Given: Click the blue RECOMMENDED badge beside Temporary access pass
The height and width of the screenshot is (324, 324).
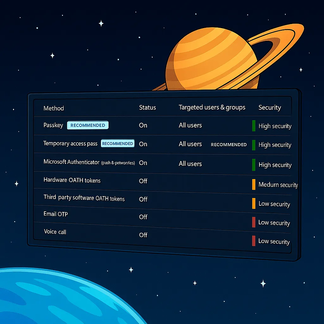Looking at the screenshot, I should (x=117, y=144).
